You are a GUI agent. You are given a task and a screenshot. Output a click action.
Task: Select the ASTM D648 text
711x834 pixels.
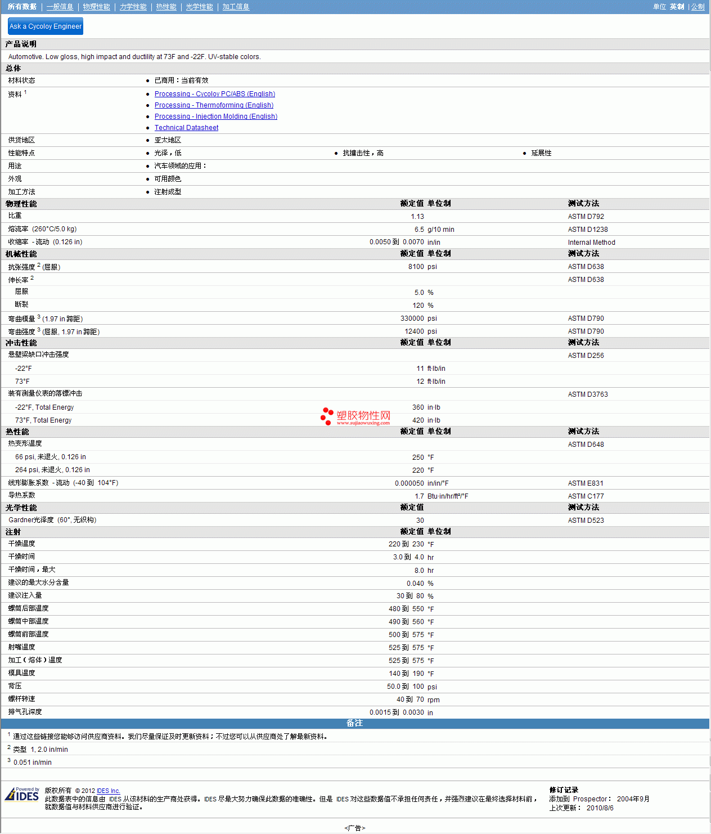pyautogui.click(x=586, y=445)
